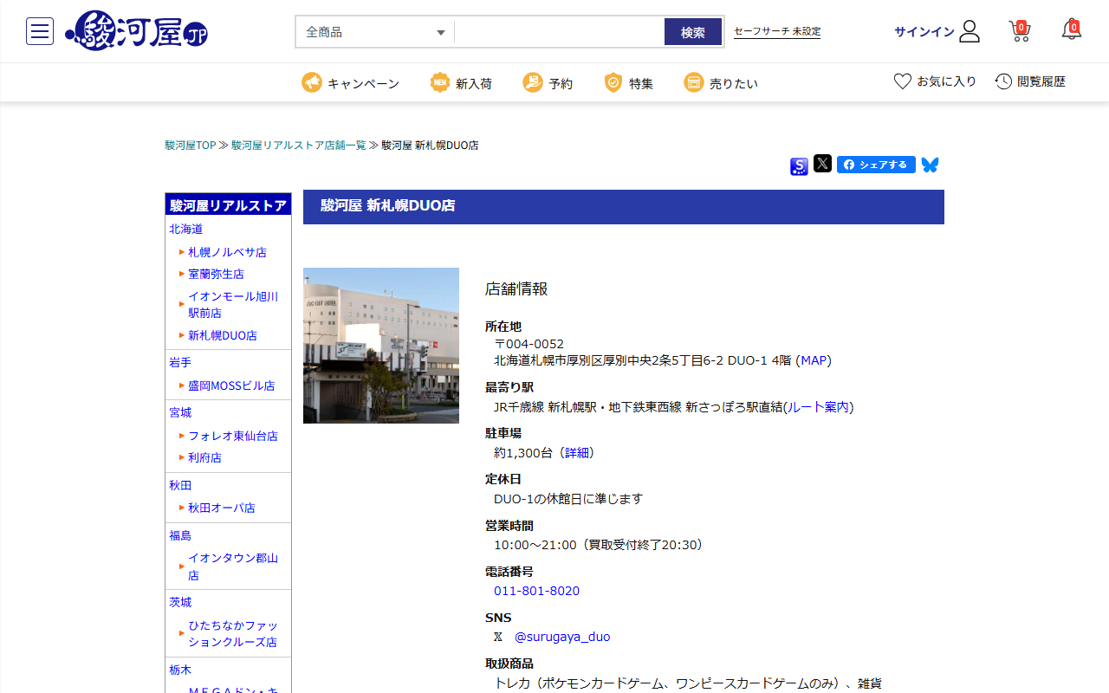Go to 駿河屋TOP breadcrumb
This screenshot has height=693, width=1109.
pos(191,146)
